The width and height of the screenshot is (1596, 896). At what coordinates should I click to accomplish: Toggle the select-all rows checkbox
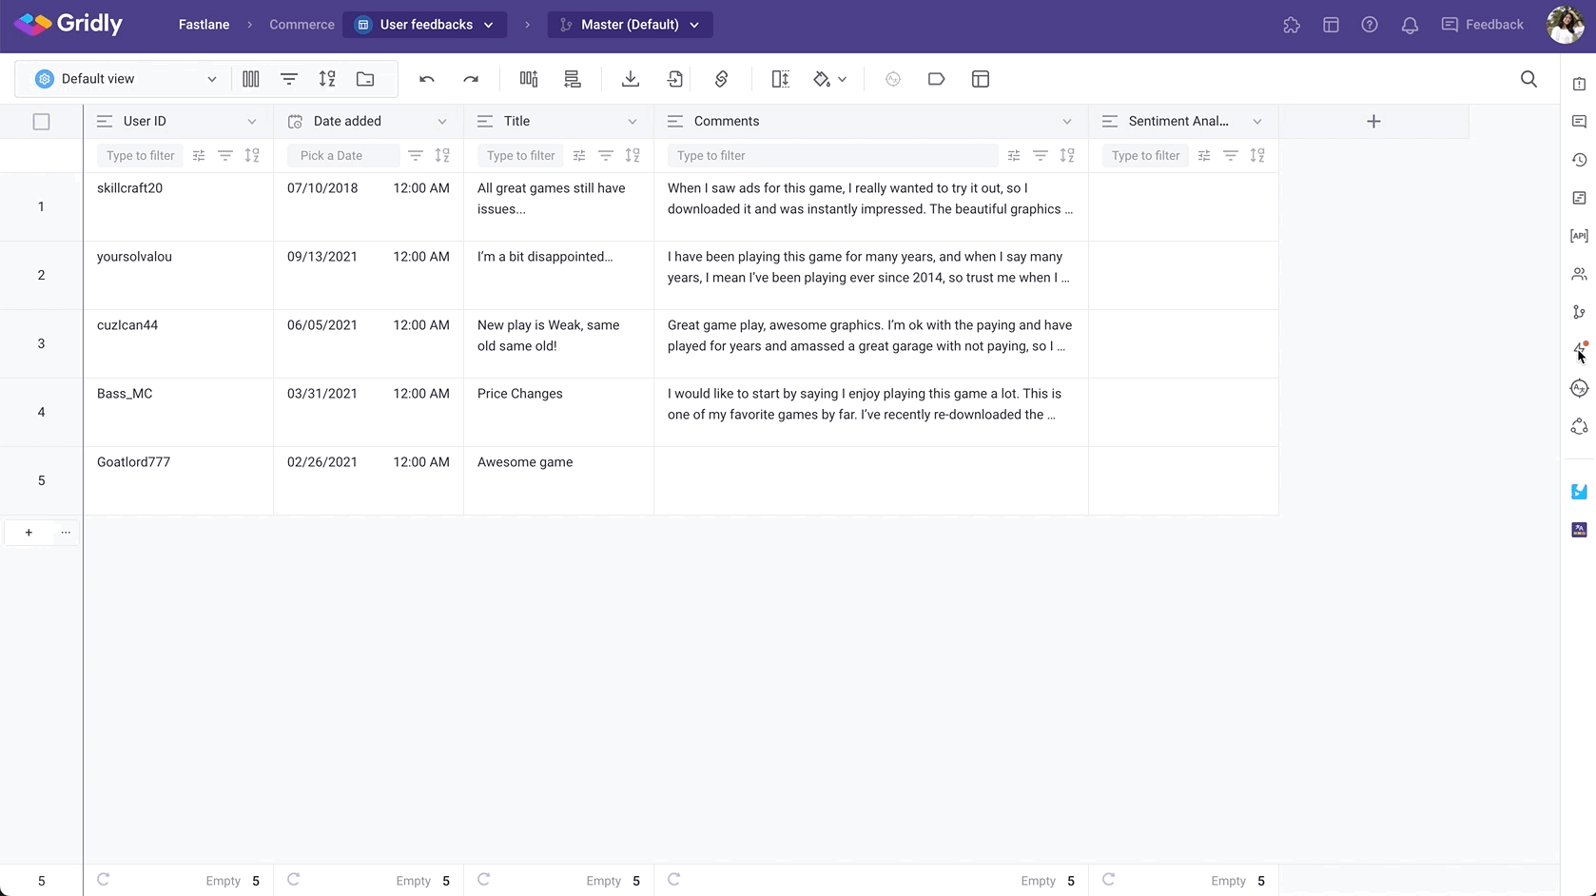click(x=41, y=122)
